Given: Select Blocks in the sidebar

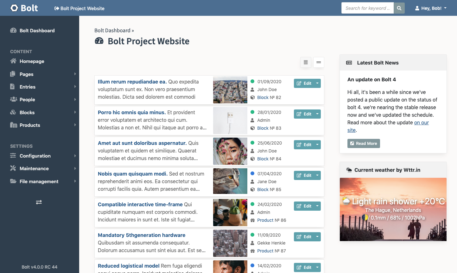Looking at the screenshot, I should (27, 112).
